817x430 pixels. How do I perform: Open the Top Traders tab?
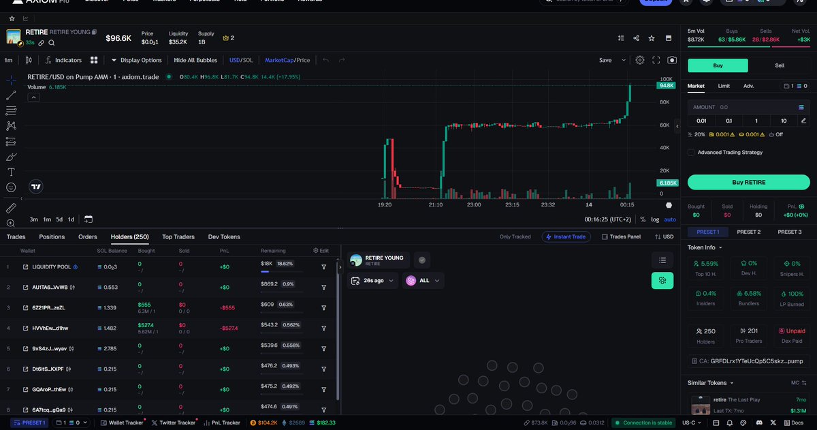coord(178,237)
